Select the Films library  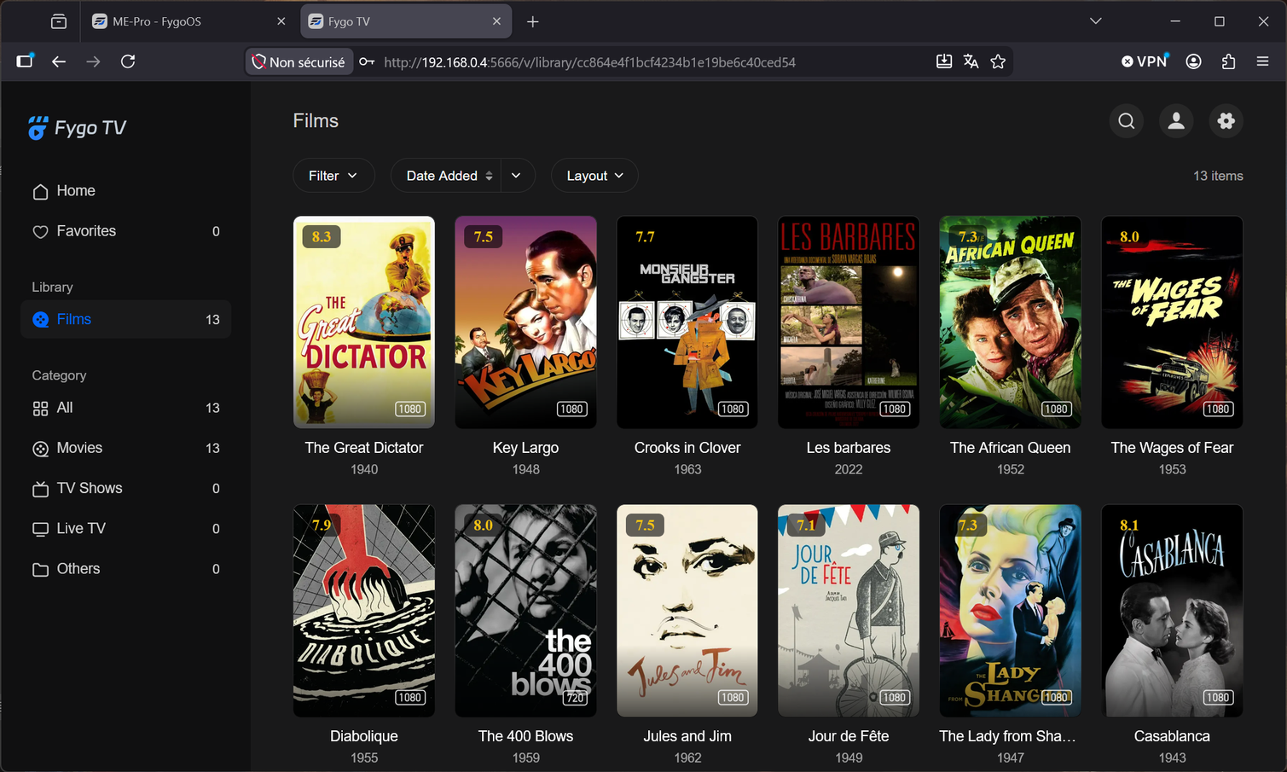click(x=126, y=320)
